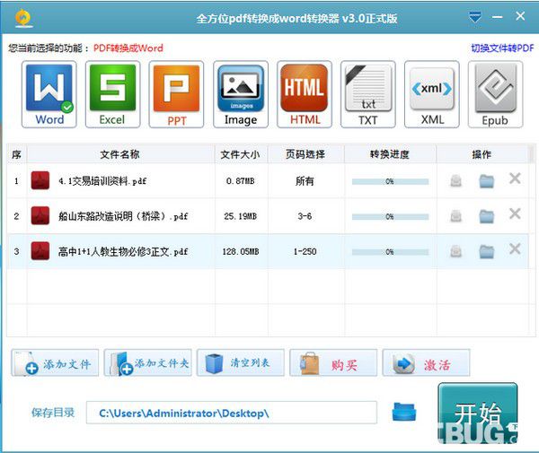Screen dimensions: 539x453
Task: Click PDF icon of 船山东路改造说明 file
Action: pyautogui.click(x=40, y=216)
